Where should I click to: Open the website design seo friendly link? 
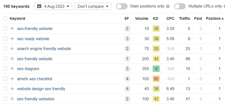(41, 89)
